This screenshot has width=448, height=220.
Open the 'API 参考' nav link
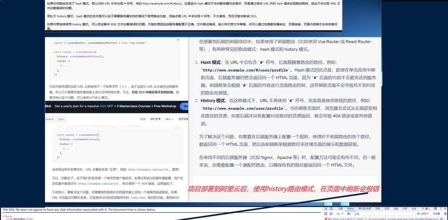(x=155, y=119)
